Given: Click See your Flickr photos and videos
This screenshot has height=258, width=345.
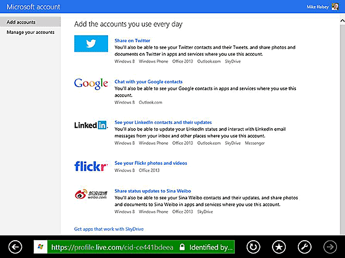Looking at the screenshot, I should click(151, 163).
